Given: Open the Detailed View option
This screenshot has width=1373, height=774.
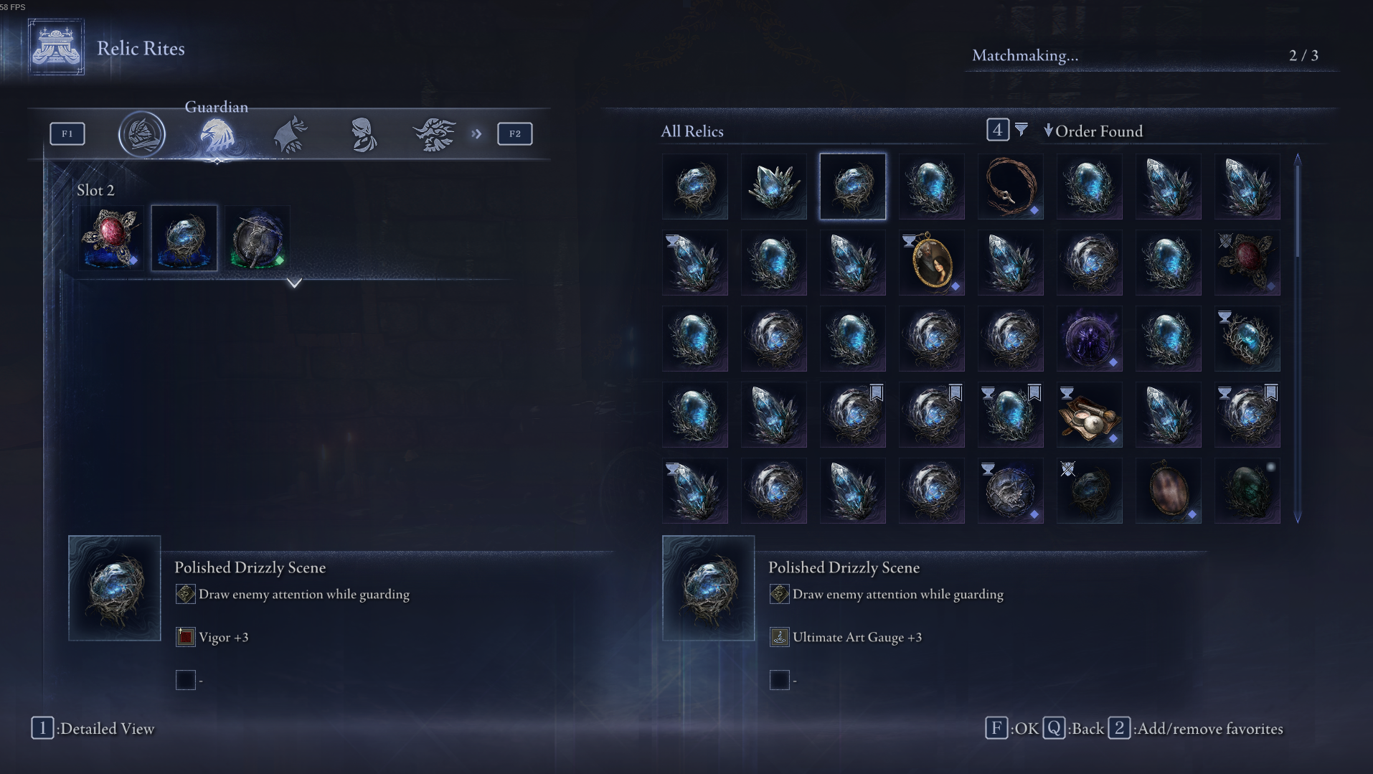Looking at the screenshot, I should tap(93, 729).
